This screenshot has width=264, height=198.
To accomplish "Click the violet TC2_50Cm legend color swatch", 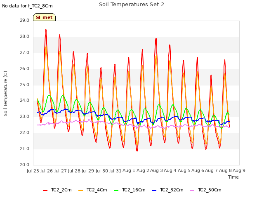I will tap(192, 191).
